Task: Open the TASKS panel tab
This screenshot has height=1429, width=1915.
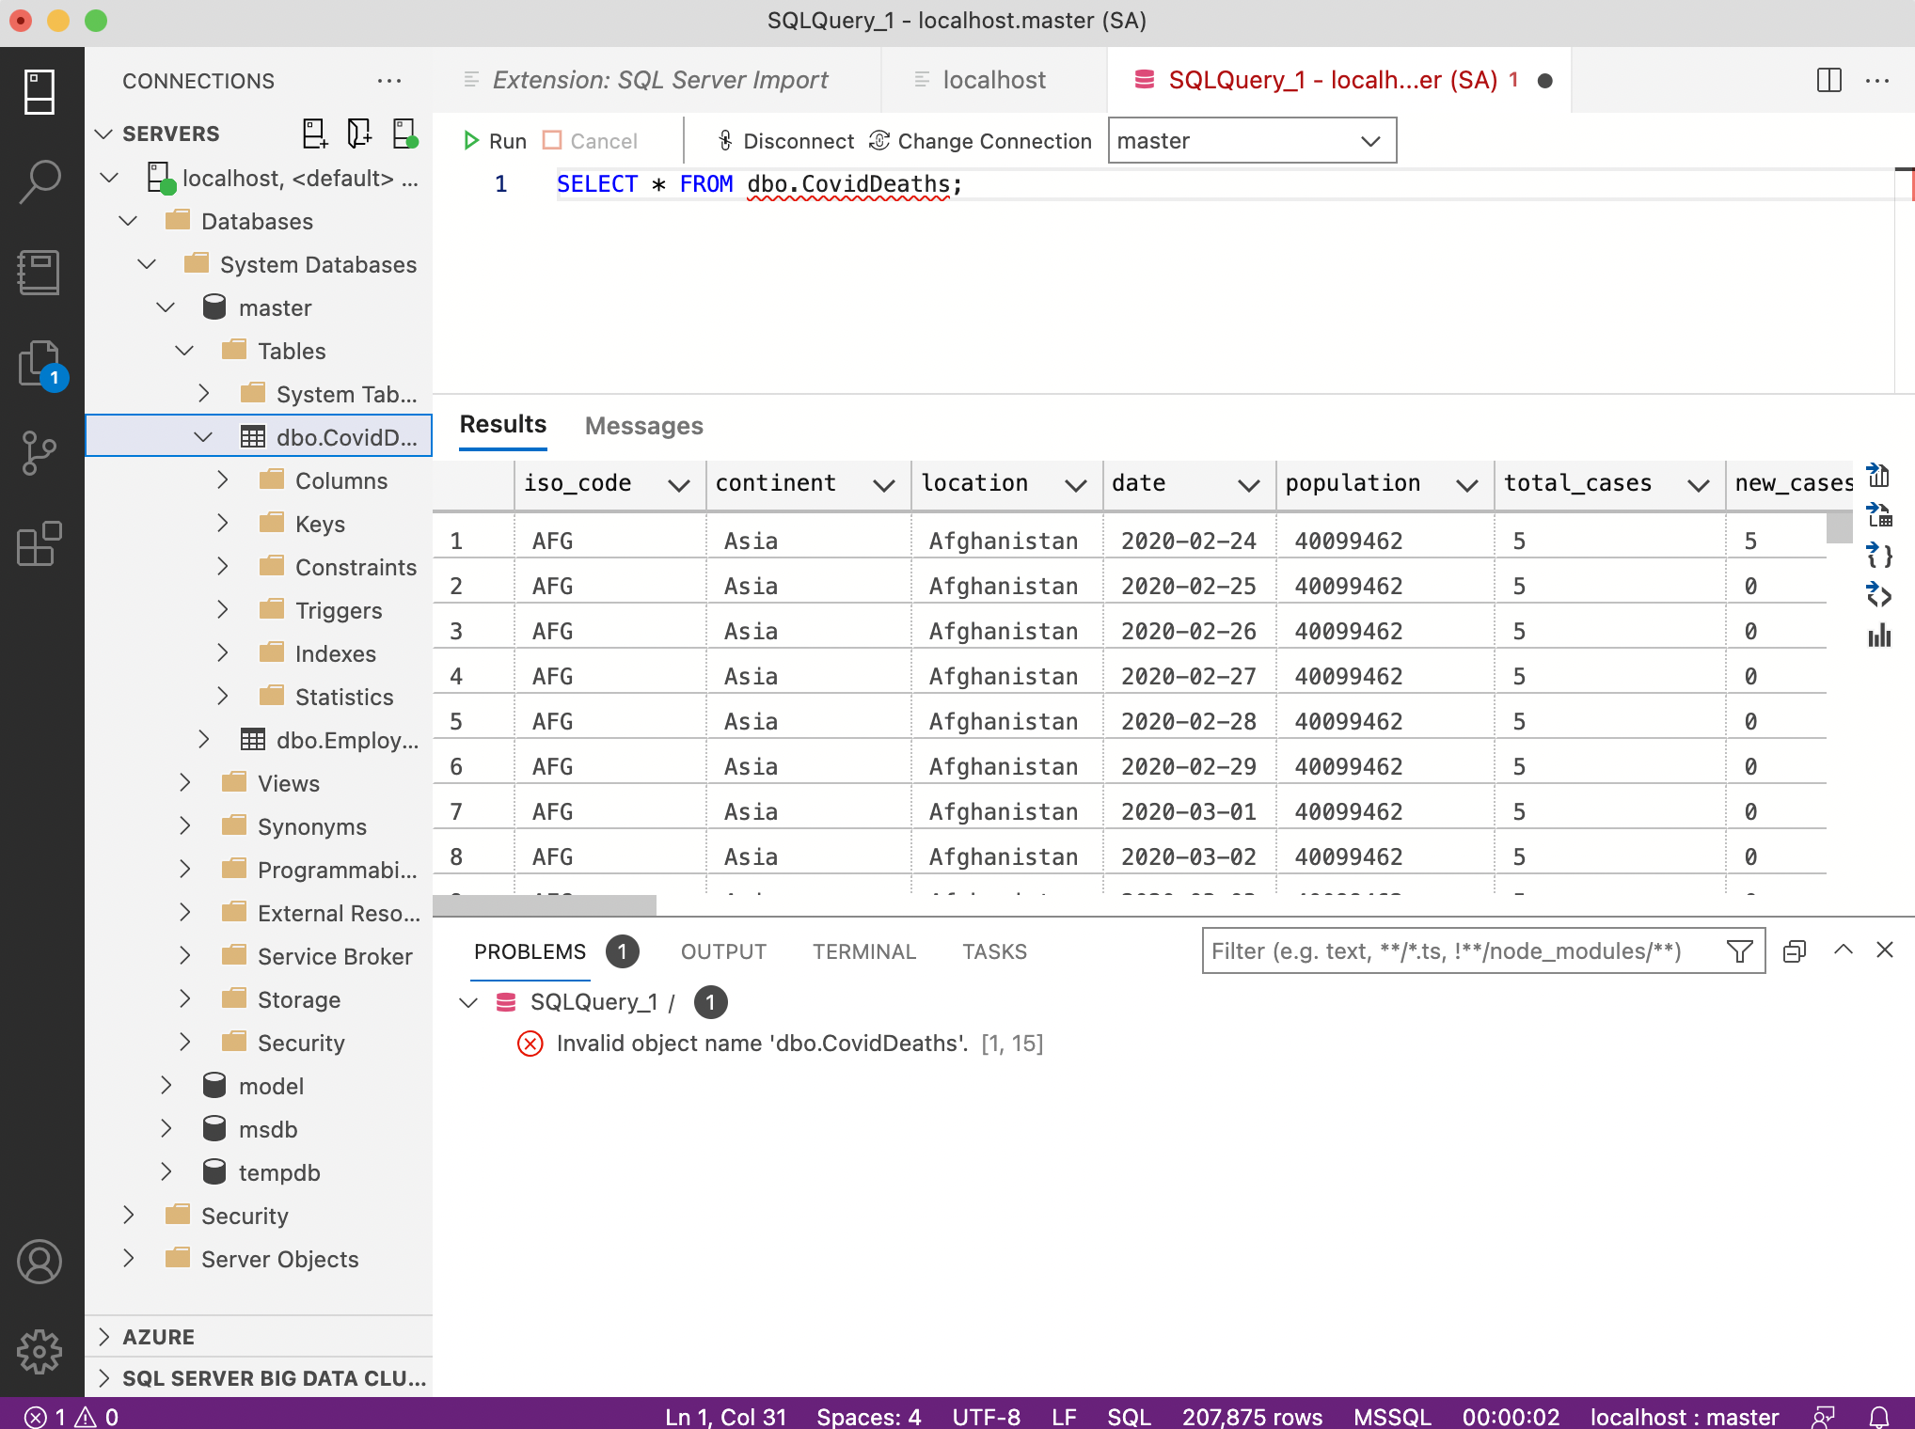Action: [994, 951]
